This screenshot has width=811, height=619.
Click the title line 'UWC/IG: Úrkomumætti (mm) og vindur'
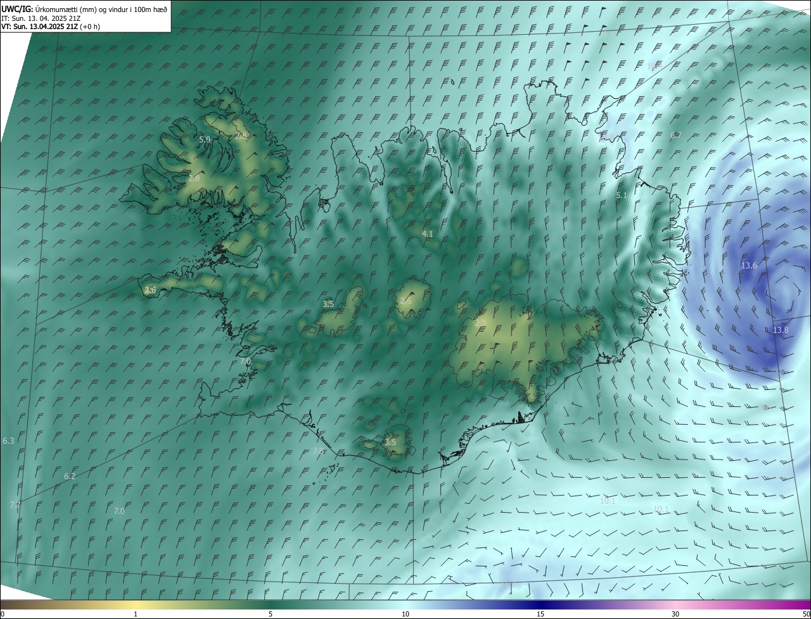(84, 9)
